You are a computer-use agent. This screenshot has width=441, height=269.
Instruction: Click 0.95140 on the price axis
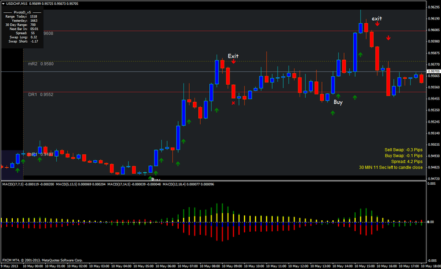click(x=434, y=133)
